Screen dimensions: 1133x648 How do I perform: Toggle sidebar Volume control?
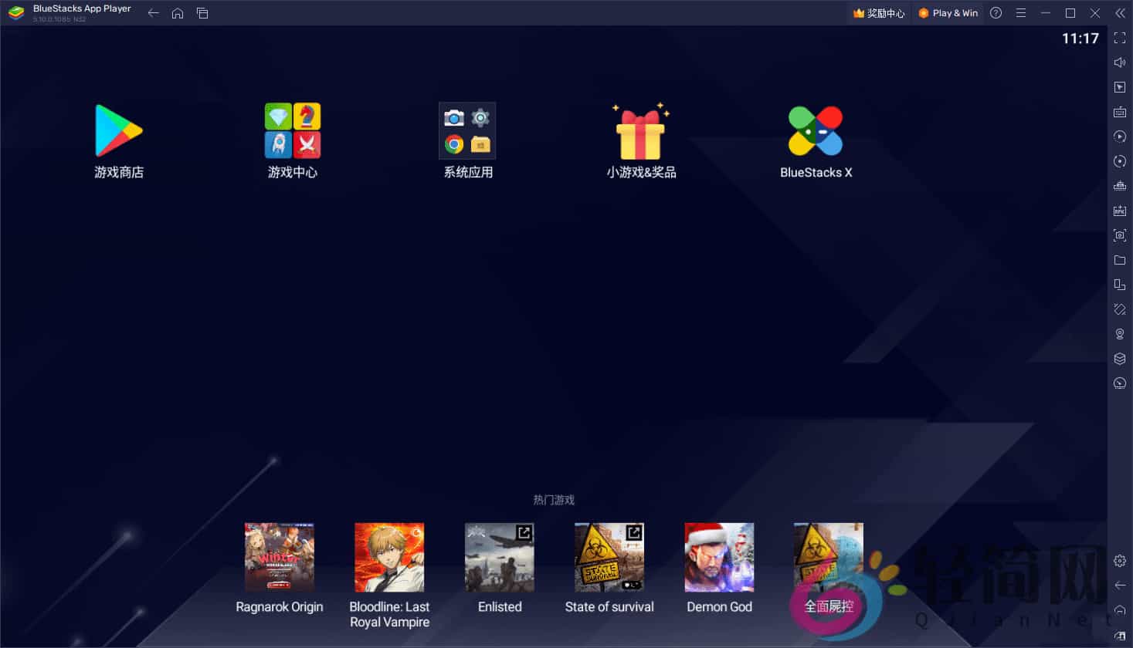pyautogui.click(x=1119, y=62)
